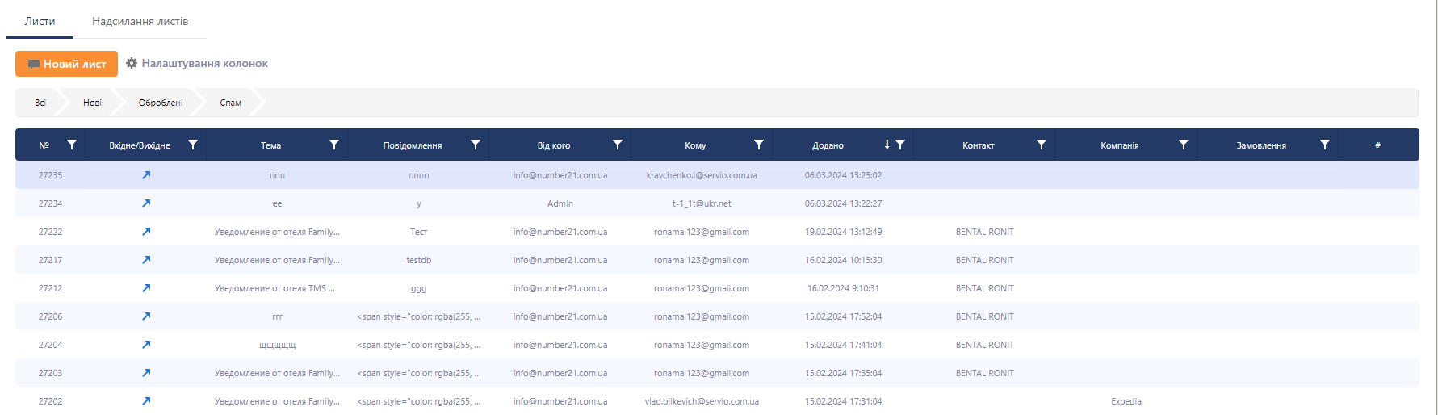
Task: Click the Замовлення column filter icon
Action: [1325, 145]
